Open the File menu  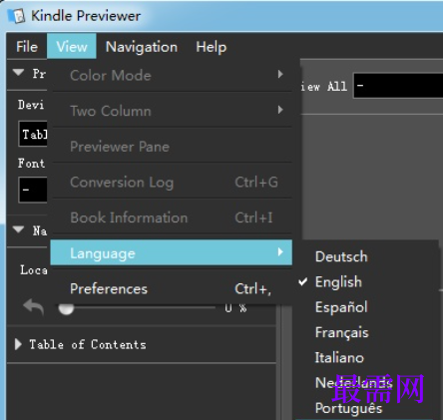[x=27, y=47]
